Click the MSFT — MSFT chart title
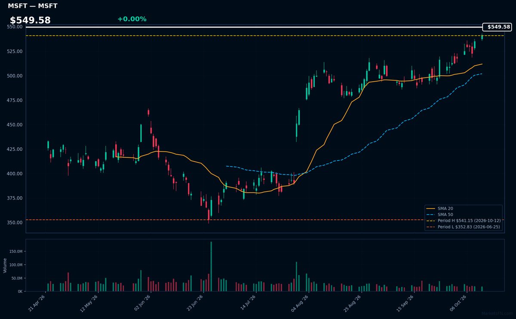 (x=33, y=6)
